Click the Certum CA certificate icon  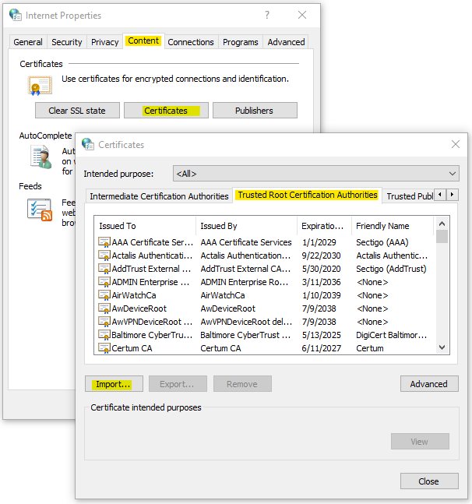pyautogui.click(x=104, y=348)
